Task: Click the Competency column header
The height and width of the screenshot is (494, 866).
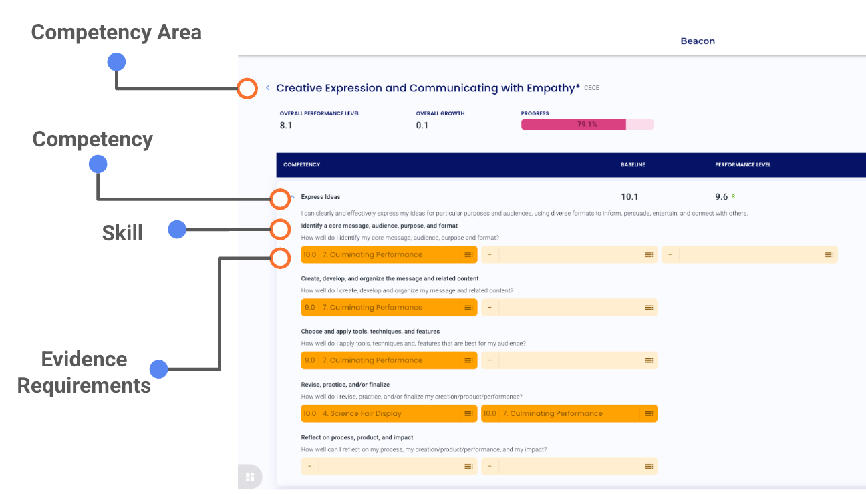Action: pos(301,165)
